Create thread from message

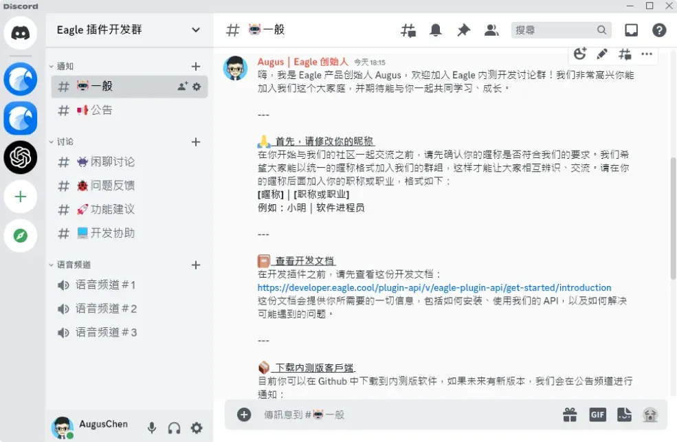(624, 54)
